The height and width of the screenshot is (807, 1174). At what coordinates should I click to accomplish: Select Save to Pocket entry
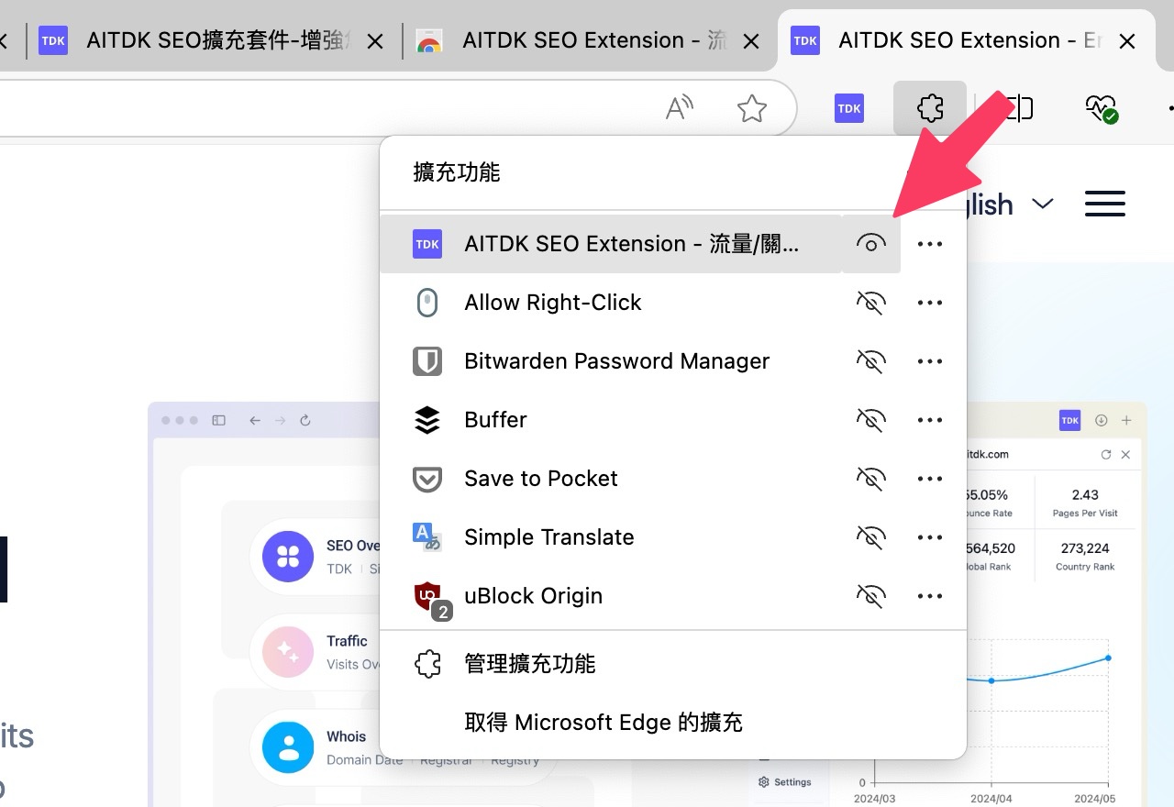pyautogui.click(x=611, y=479)
